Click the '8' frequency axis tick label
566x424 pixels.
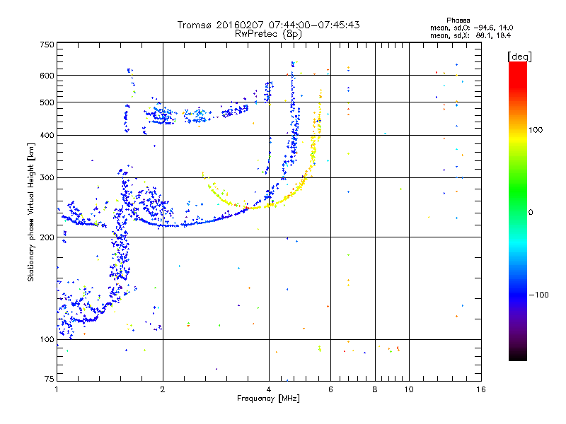pos(375,389)
